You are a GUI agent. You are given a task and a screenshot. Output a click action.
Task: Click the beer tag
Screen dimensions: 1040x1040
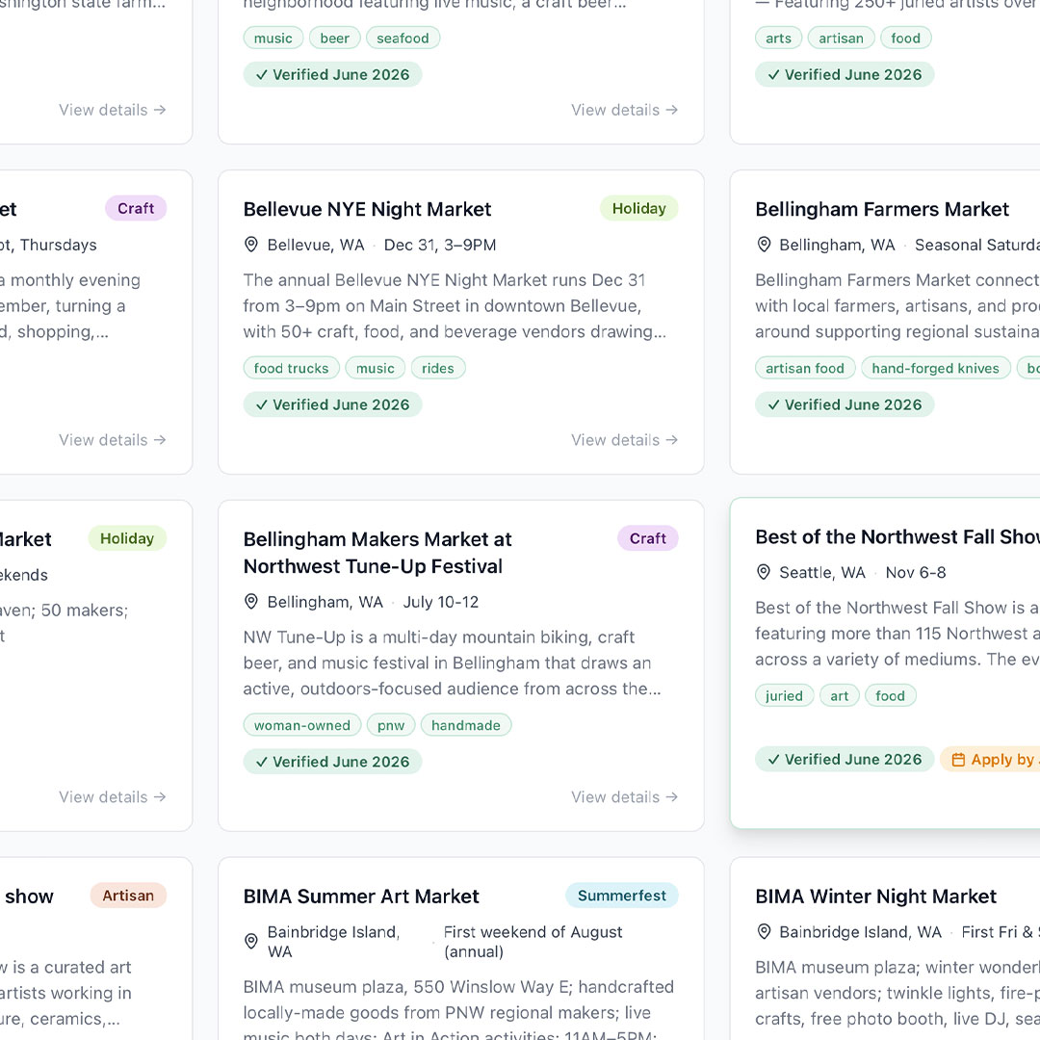(334, 38)
